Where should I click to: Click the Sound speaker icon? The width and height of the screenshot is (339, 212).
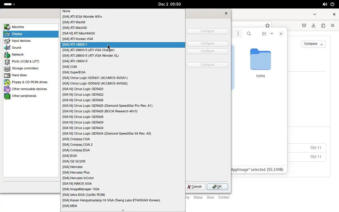(7, 48)
